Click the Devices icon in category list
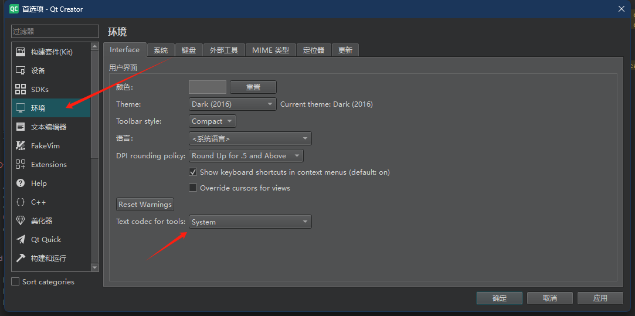The image size is (635, 316). pos(21,70)
